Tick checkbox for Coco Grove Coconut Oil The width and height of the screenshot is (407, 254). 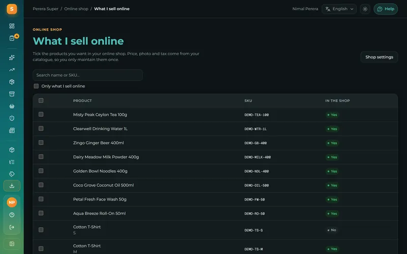[41, 185]
